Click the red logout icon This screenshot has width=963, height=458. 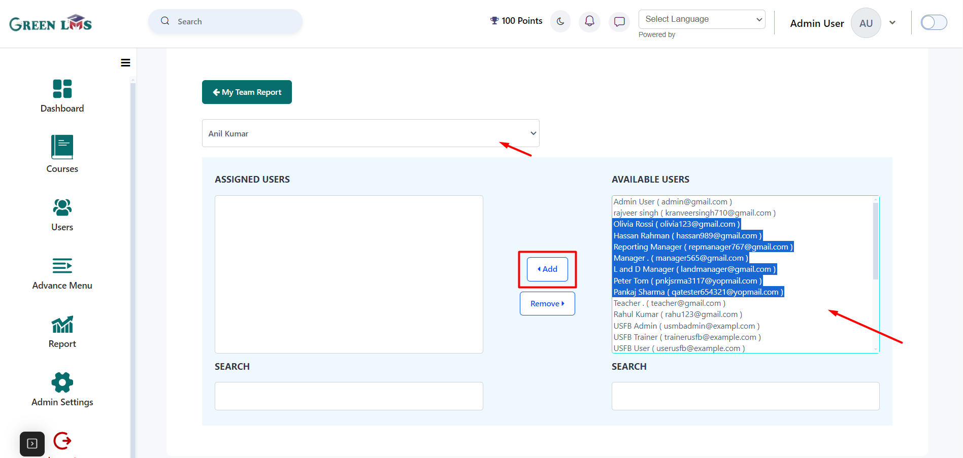pos(62,441)
